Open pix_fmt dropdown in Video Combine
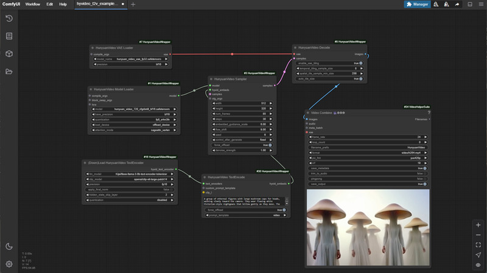 pos(368,158)
